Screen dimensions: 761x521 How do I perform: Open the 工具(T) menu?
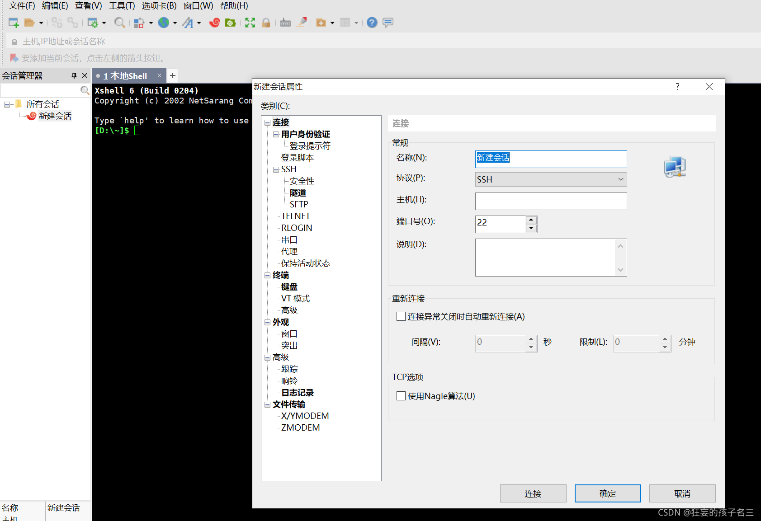pyautogui.click(x=122, y=5)
